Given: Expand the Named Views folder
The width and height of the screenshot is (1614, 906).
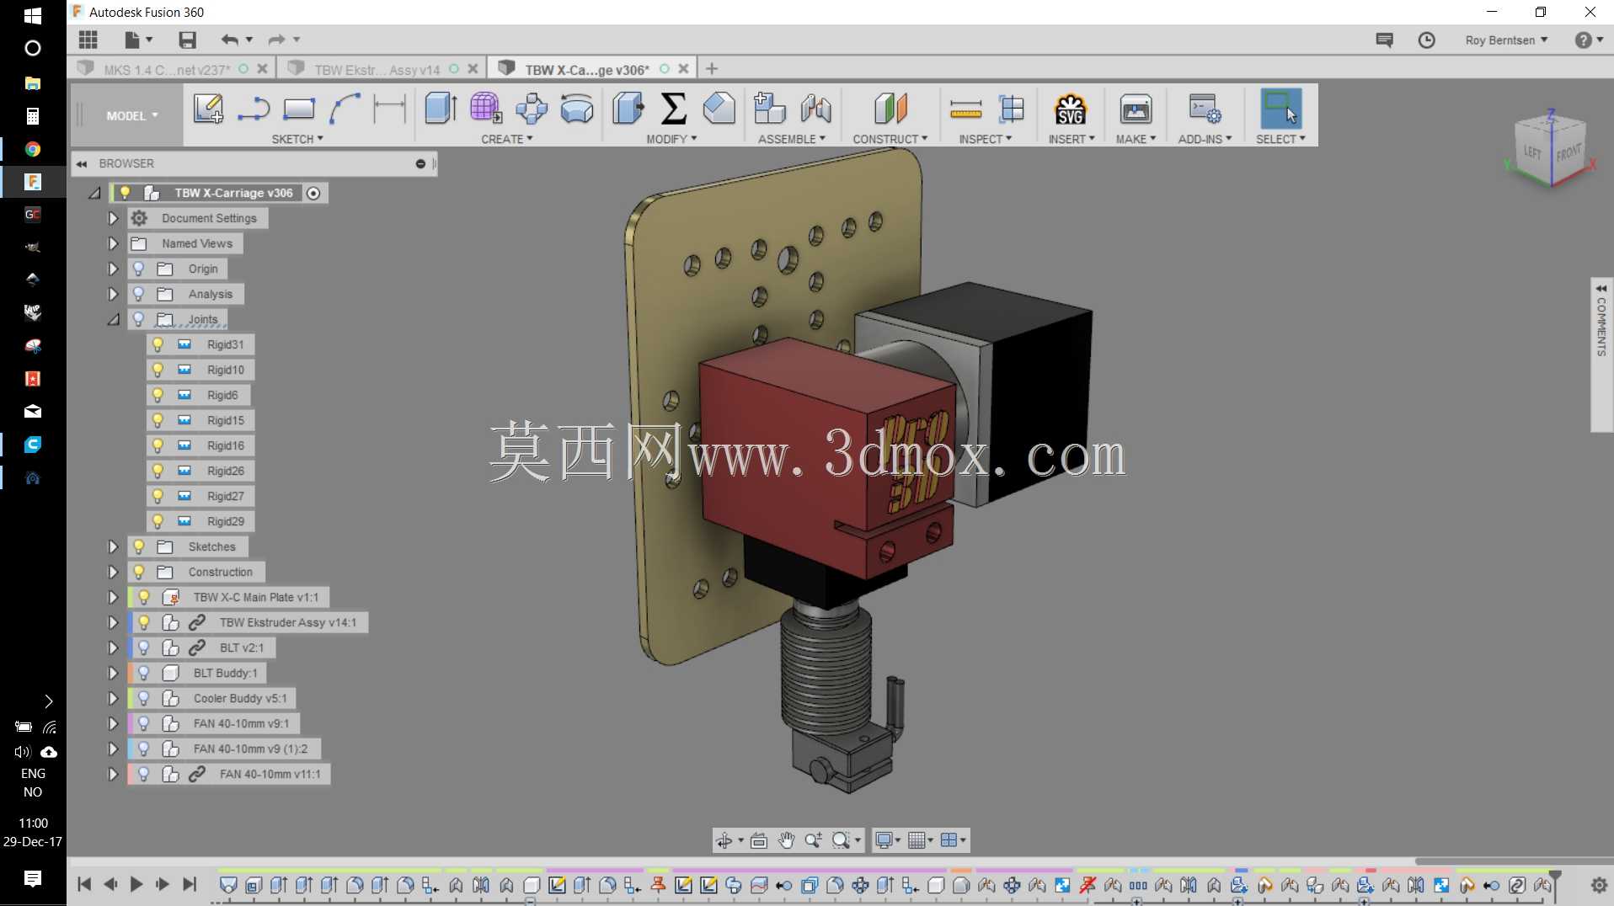Looking at the screenshot, I should click(112, 243).
